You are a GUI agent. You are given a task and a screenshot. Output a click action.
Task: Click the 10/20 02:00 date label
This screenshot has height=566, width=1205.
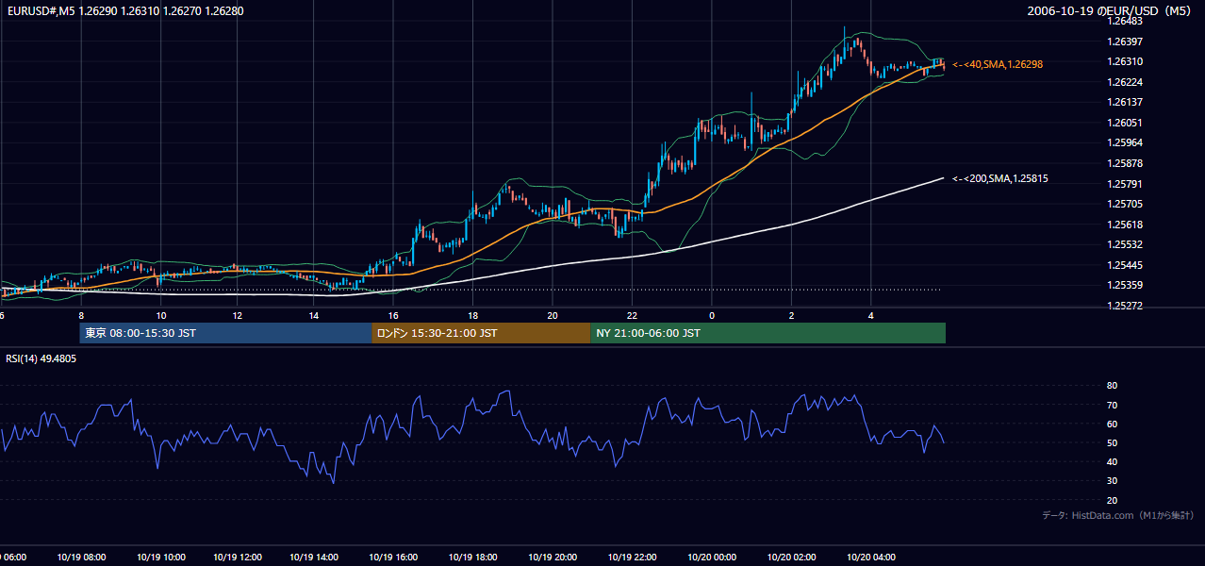792,558
